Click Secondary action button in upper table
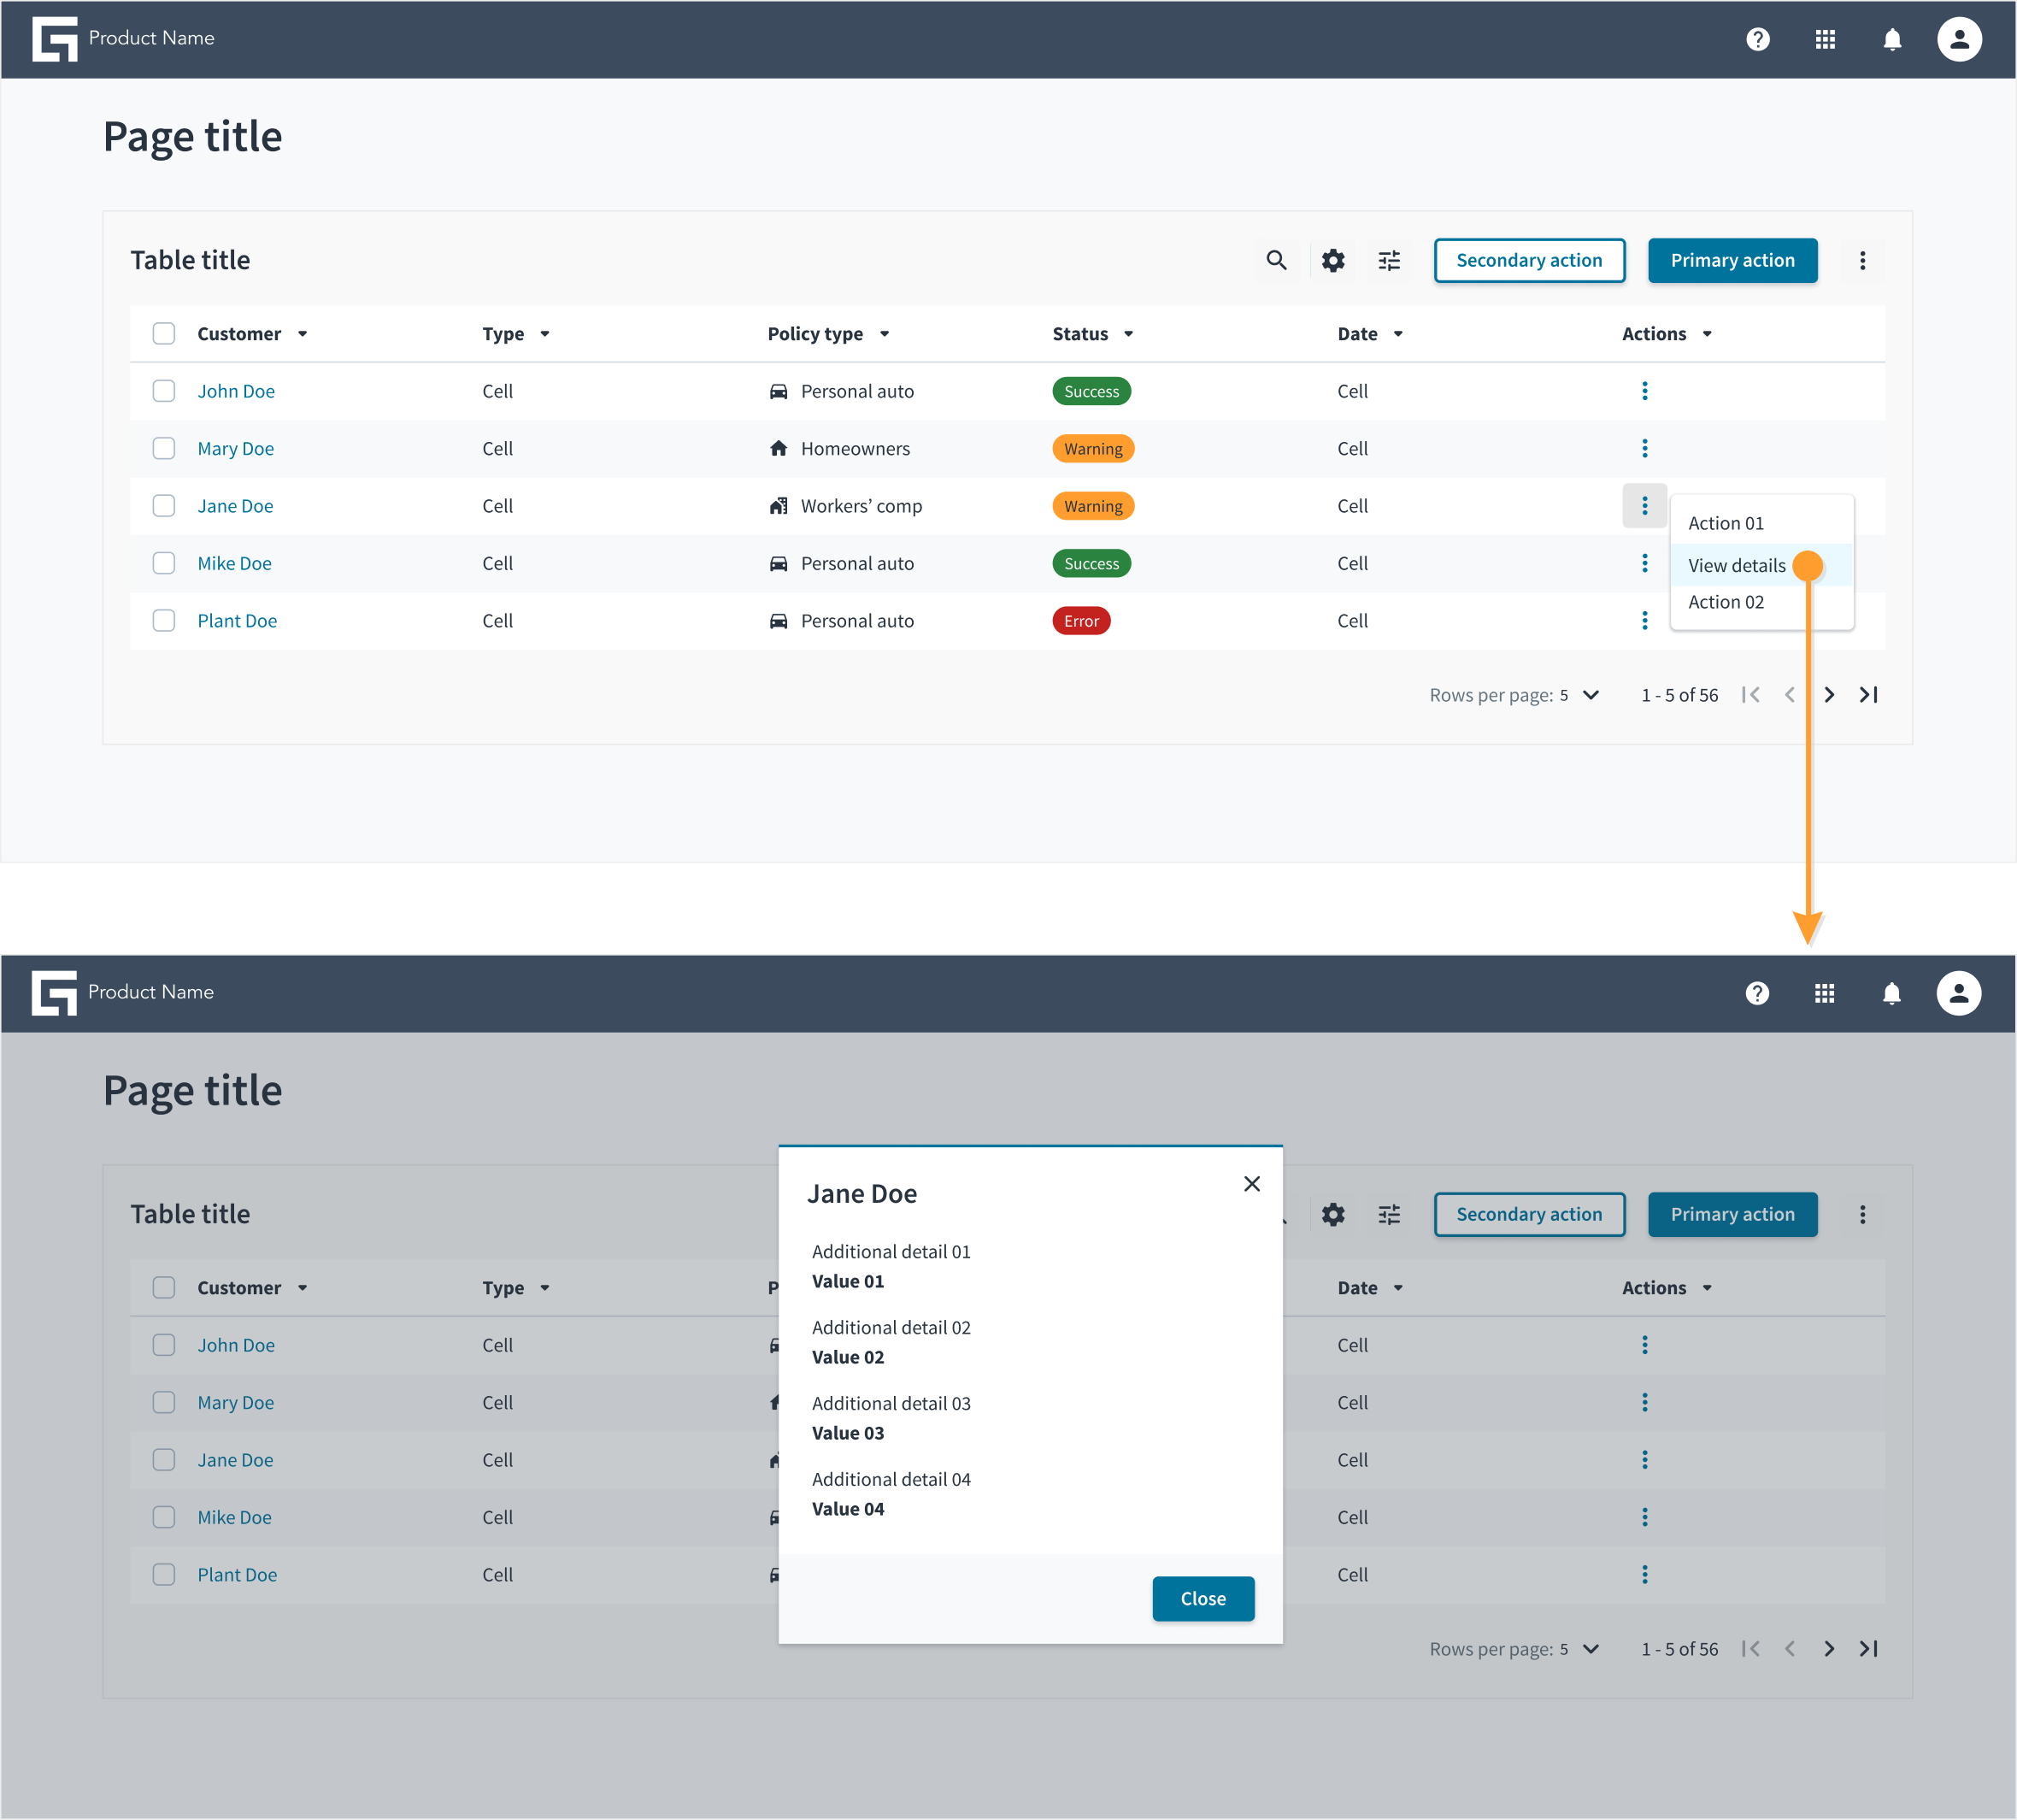 [x=1528, y=260]
